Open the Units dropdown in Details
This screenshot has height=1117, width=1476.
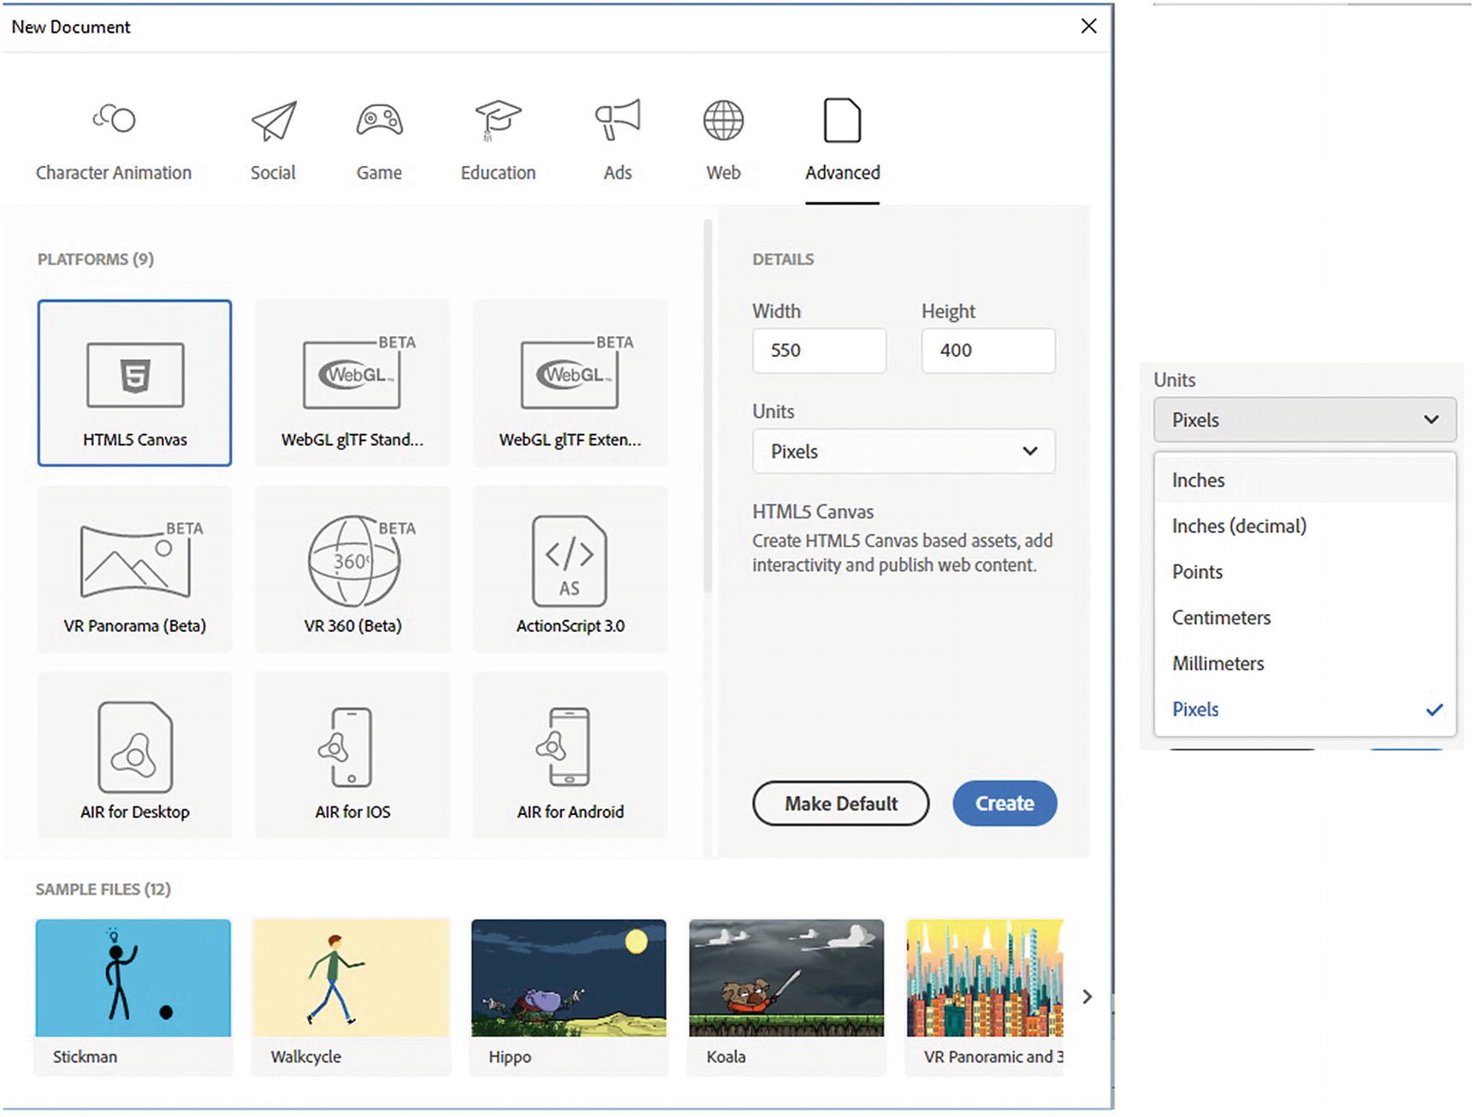tap(903, 452)
